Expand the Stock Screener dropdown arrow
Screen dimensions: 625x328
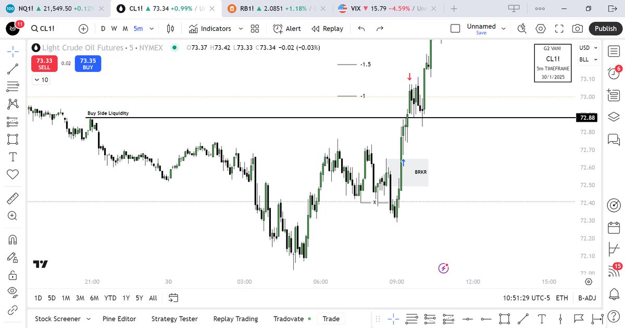click(x=89, y=319)
